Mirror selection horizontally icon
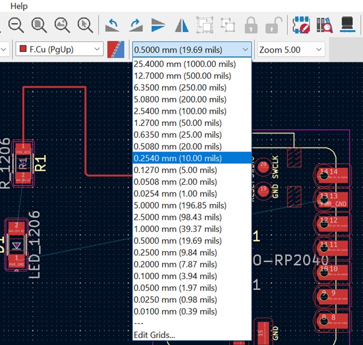 (x=182, y=24)
